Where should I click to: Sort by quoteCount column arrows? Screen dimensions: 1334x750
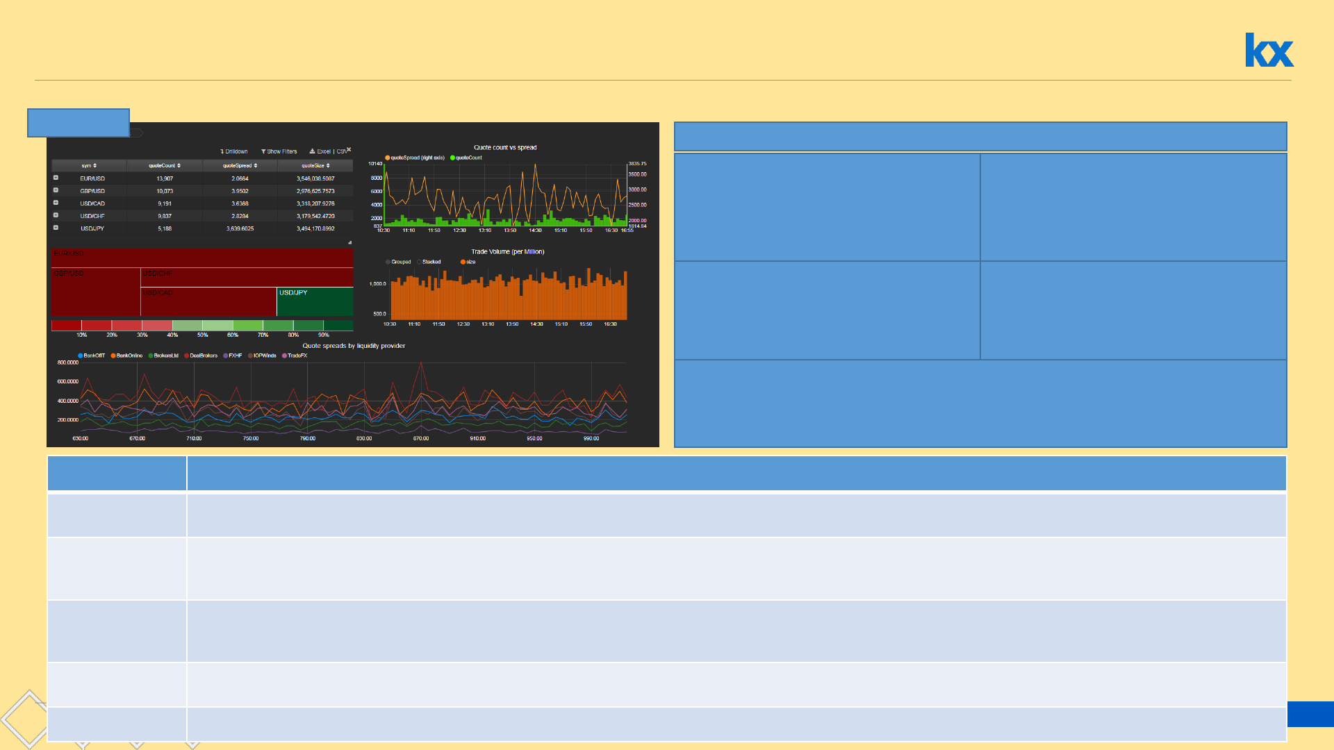pos(179,166)
